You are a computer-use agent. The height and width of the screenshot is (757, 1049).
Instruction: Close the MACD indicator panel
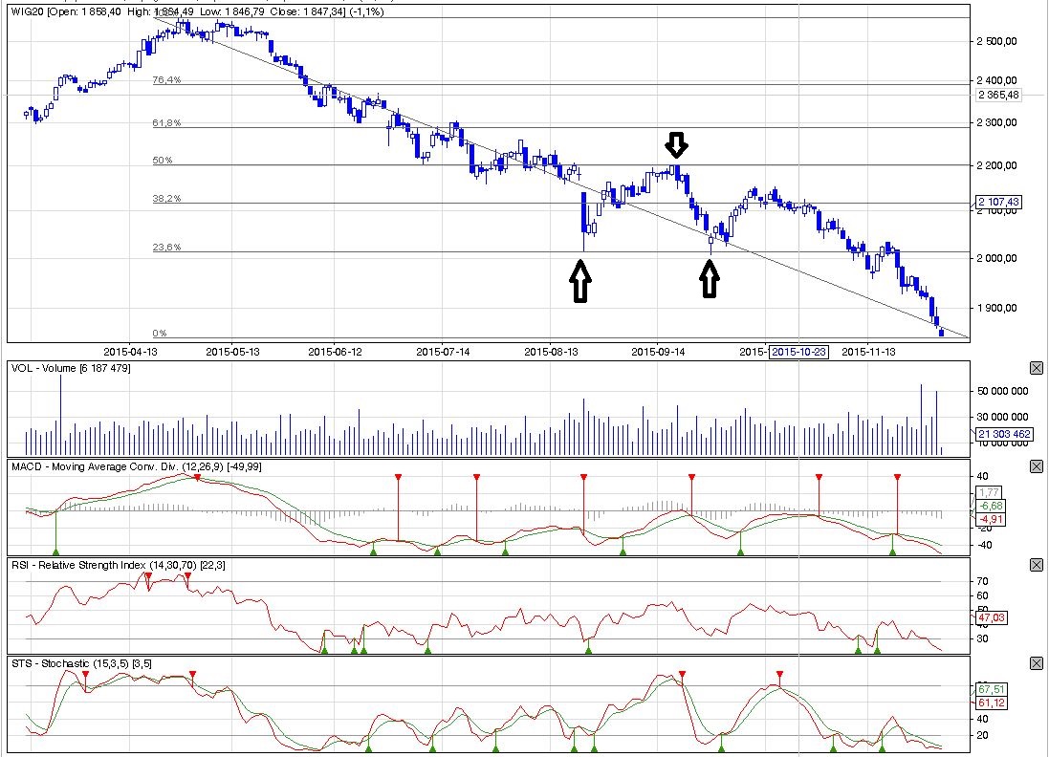point(1037,466)
